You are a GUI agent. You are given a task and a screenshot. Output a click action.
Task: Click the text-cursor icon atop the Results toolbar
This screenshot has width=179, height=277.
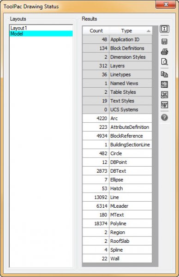pyautogui.click(x=164, y=29)
